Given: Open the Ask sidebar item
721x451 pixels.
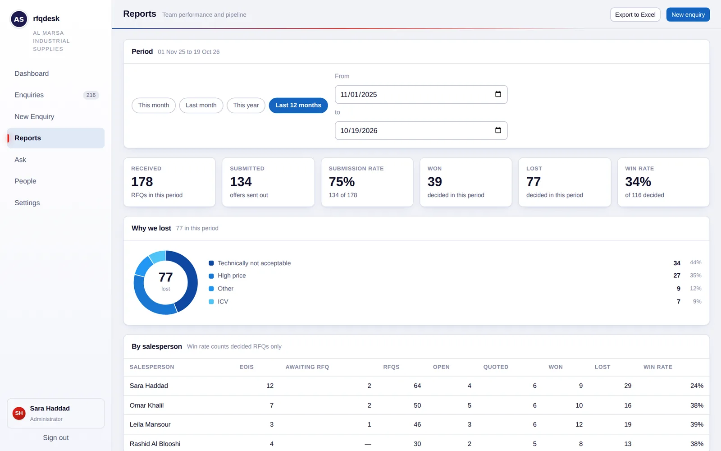Looking at the screenshot, I should pos(56,160).
